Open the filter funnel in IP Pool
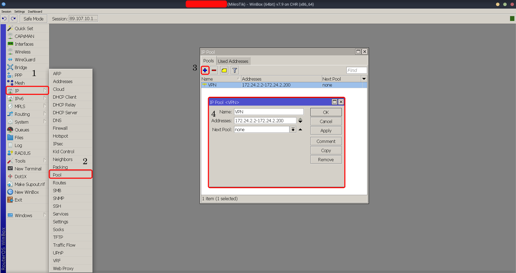The height and width of the screenshot is (273, 516). (235, 70)
